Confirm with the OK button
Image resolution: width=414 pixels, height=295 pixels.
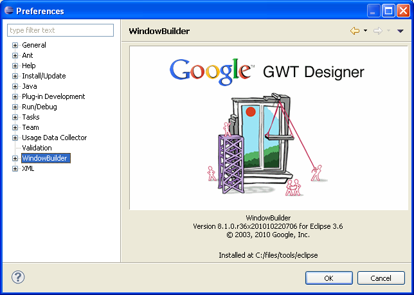click(x=328, y=278)
